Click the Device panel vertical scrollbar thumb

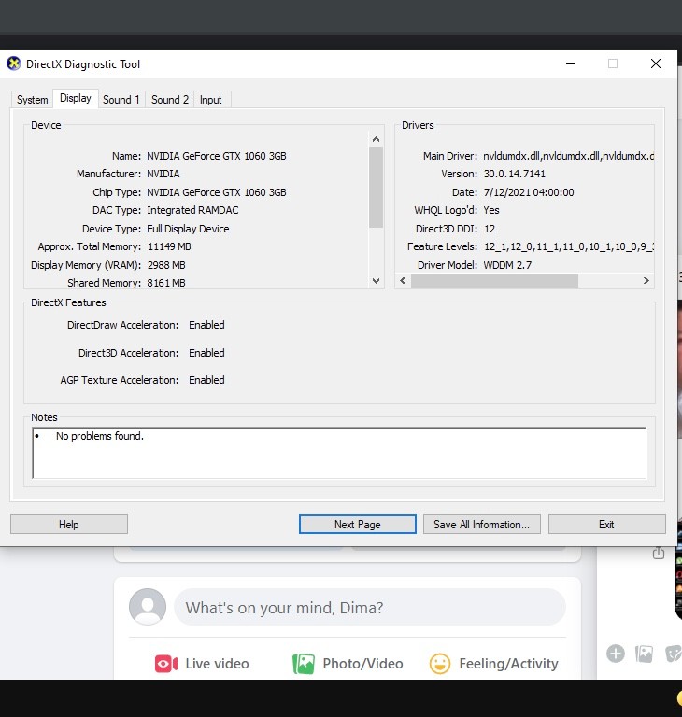coord(376,187)
